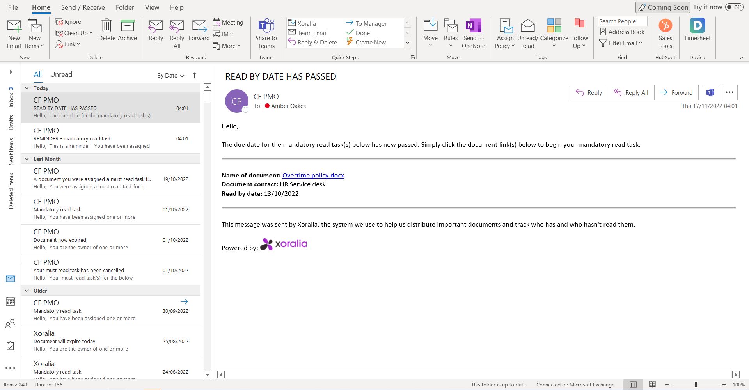This screenshot has width=749, height=390.
Task: Run Reply & Delete quick step
Action: click(312, 43)
